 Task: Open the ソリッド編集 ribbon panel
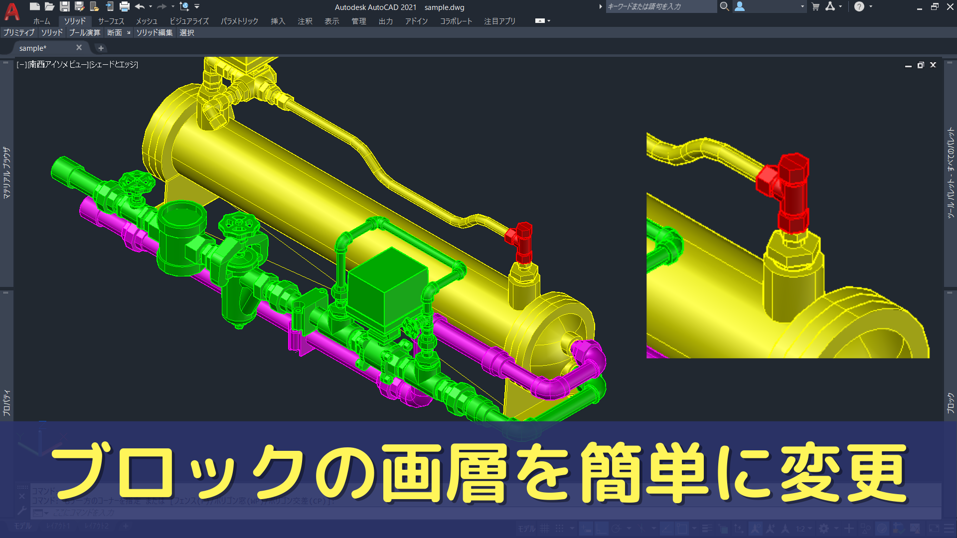[154, 32]
